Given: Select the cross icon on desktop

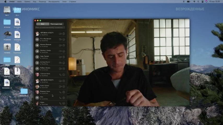Looking at the screenshot, I should 7,47.
